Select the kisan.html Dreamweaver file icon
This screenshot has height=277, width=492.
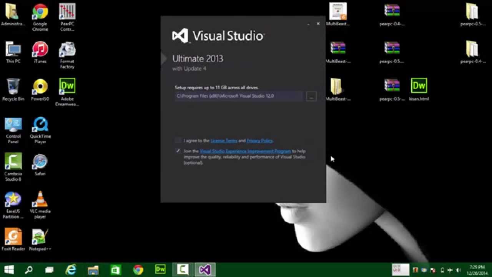419,90
